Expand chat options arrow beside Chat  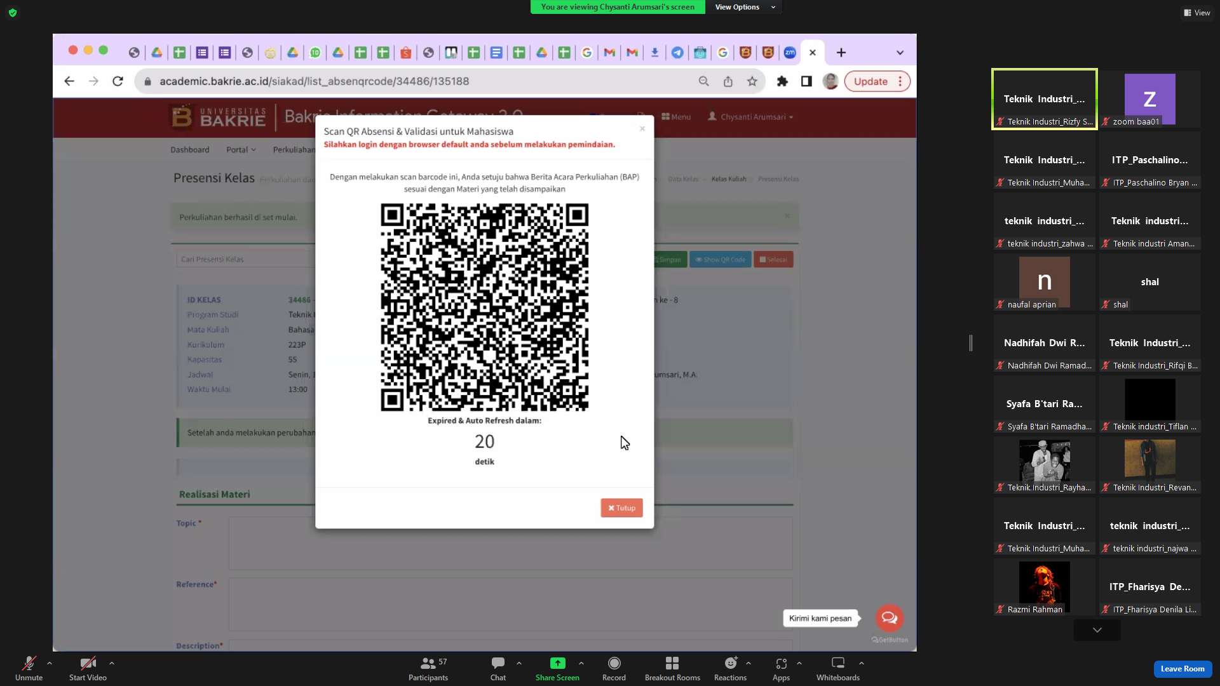pyautogui.click(x=519, y=663)
